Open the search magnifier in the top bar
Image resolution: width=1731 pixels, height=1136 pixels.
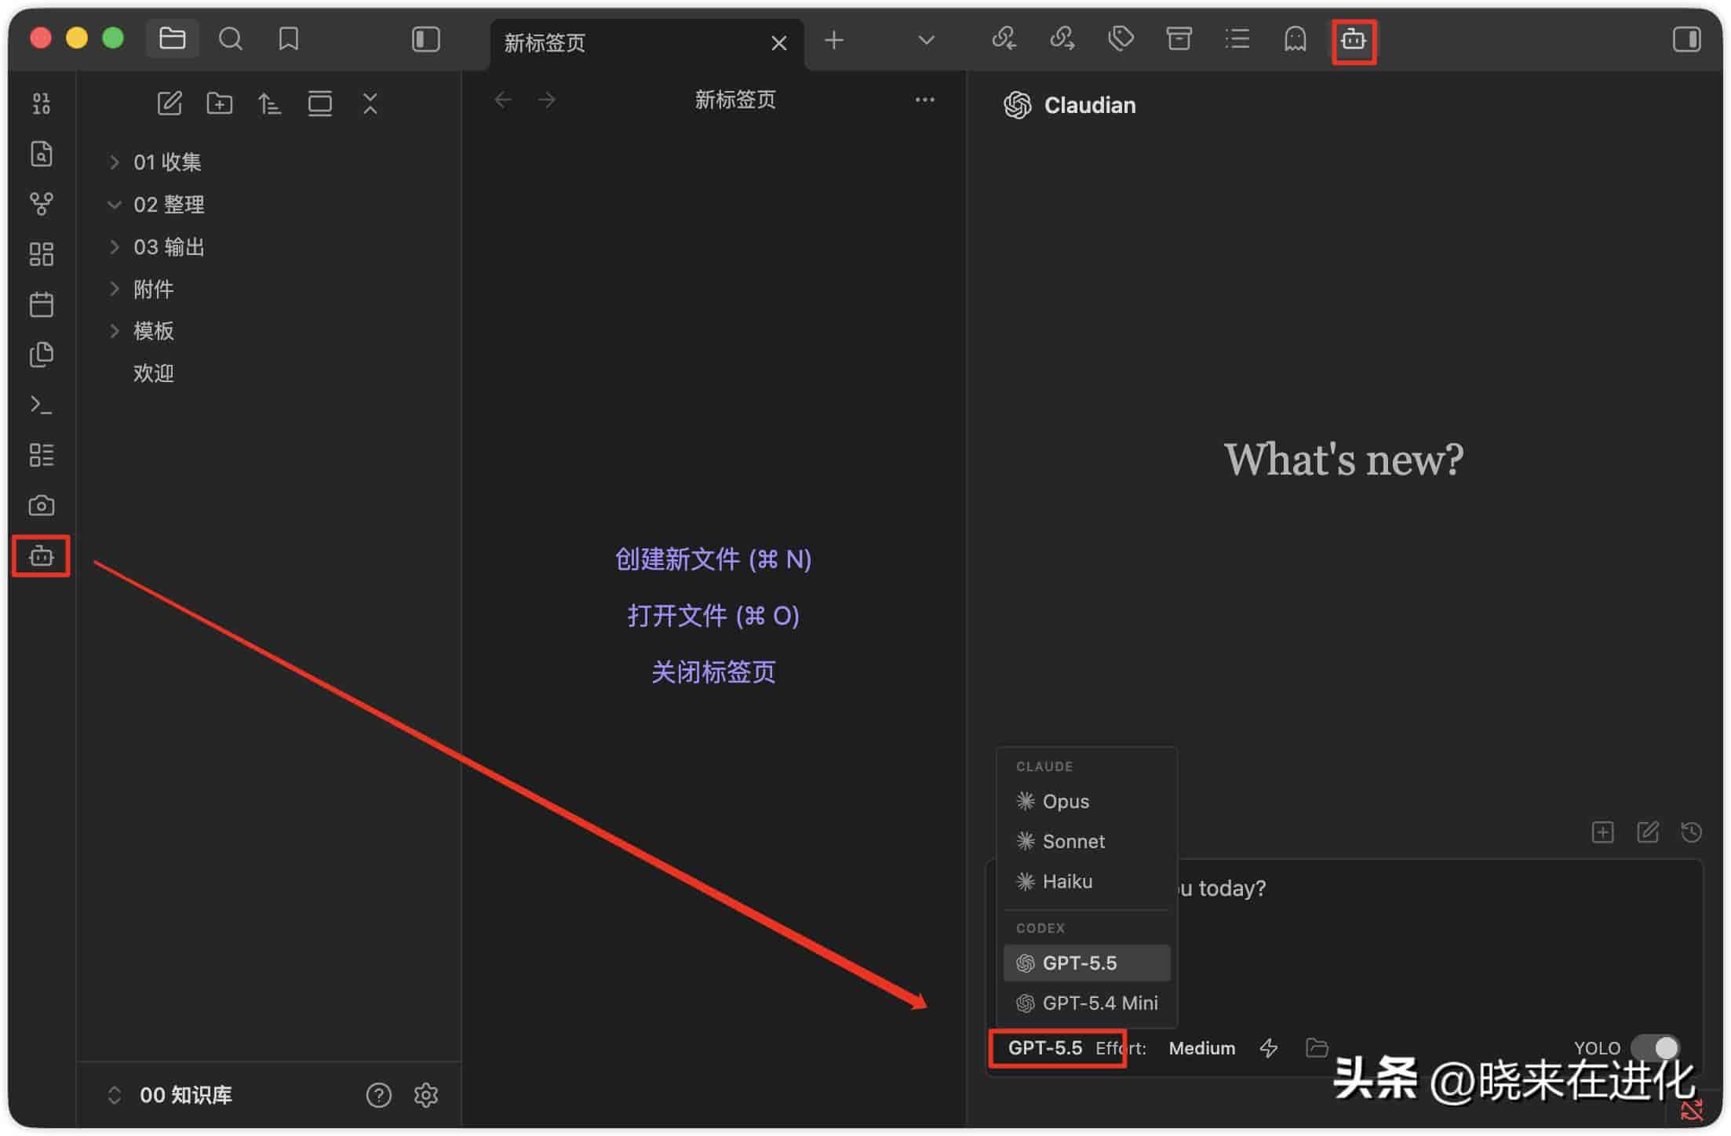(230, 38)
